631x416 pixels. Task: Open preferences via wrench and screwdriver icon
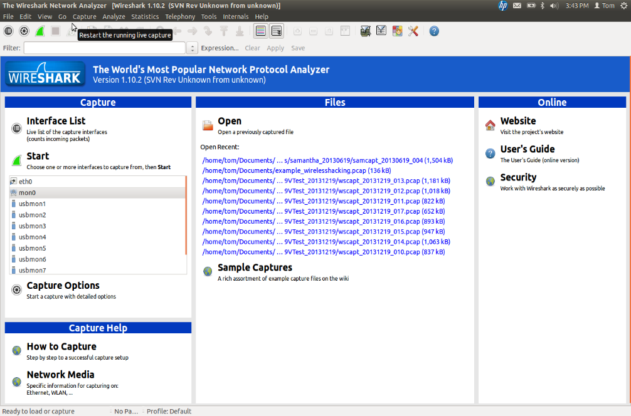coord(413,31)
